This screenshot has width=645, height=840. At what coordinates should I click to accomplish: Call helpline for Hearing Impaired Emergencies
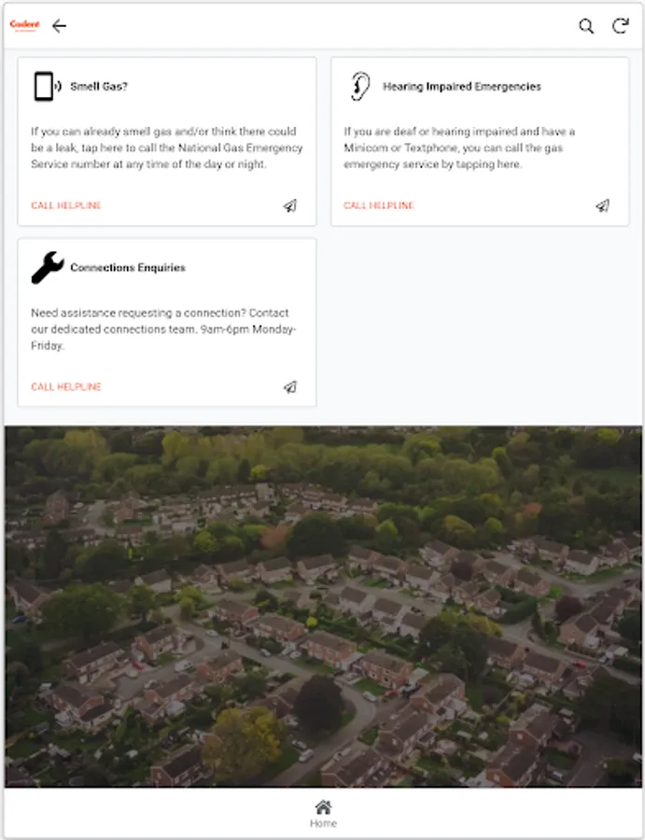[x=379, y=205]
